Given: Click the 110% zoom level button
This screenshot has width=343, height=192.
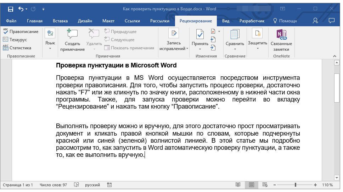Looking at the screenshot, I should 327,185.
